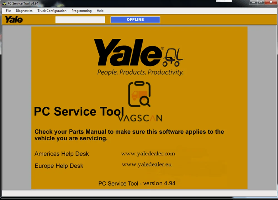Open the Truck Configuration menu

(x=52, y=11)
